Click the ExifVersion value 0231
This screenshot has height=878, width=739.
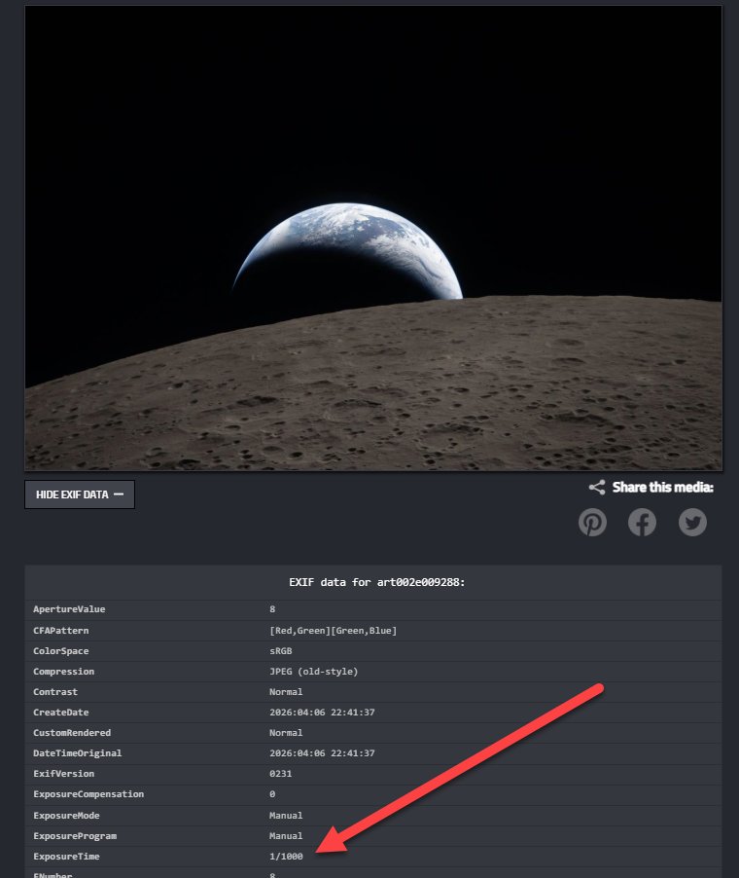point(281,774)
